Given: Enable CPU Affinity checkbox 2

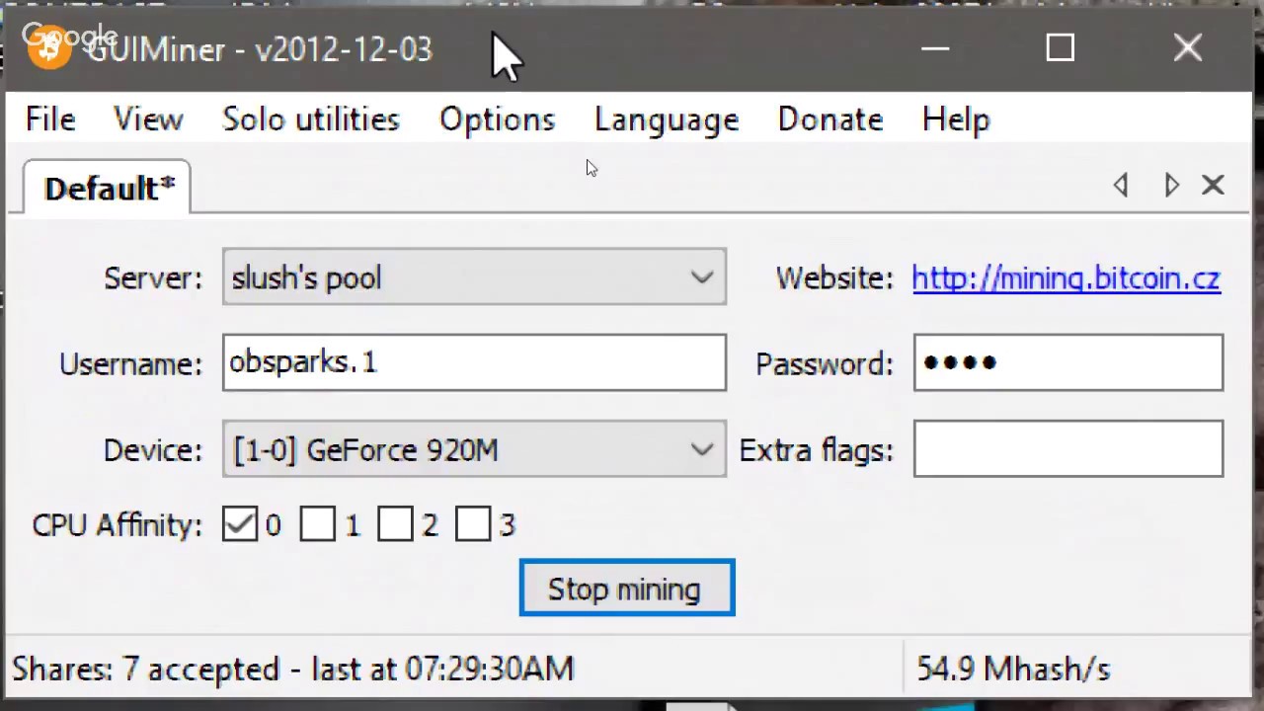Looking at the screenshot, I should [x=395, y=524].
